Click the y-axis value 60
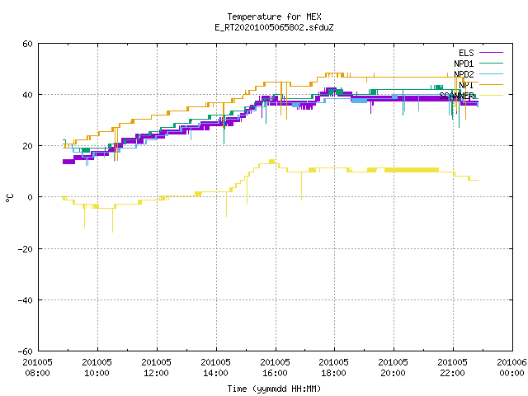The height and width of the screenshot is (396, 528). tap(27, 44)
